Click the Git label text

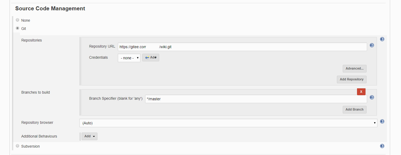[24, 29]
